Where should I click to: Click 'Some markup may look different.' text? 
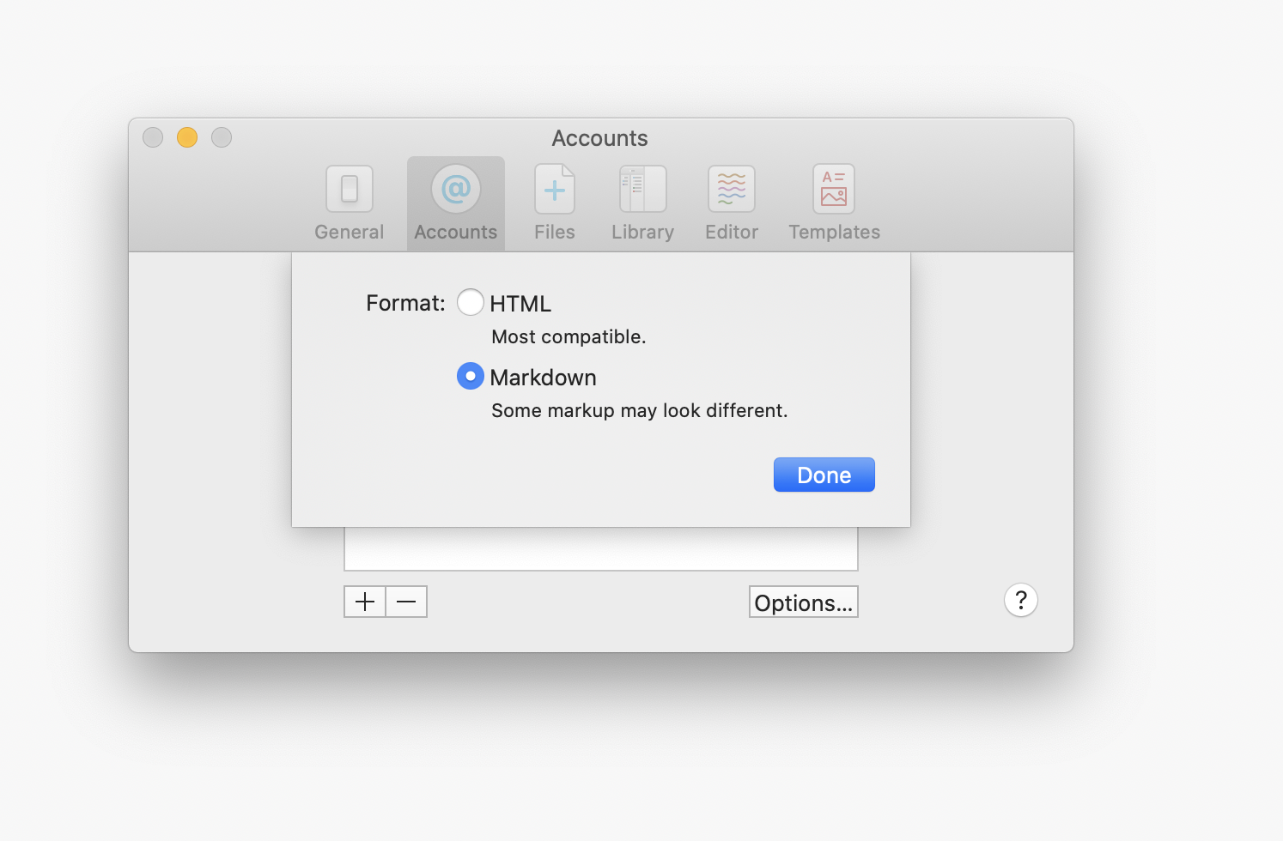tap(640, 410)
